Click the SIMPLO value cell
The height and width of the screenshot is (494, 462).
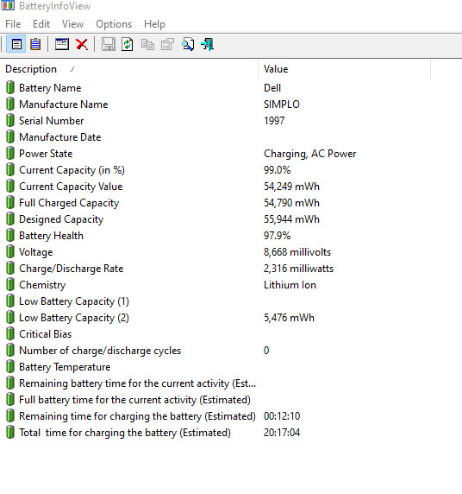click(x=282, y=104)
